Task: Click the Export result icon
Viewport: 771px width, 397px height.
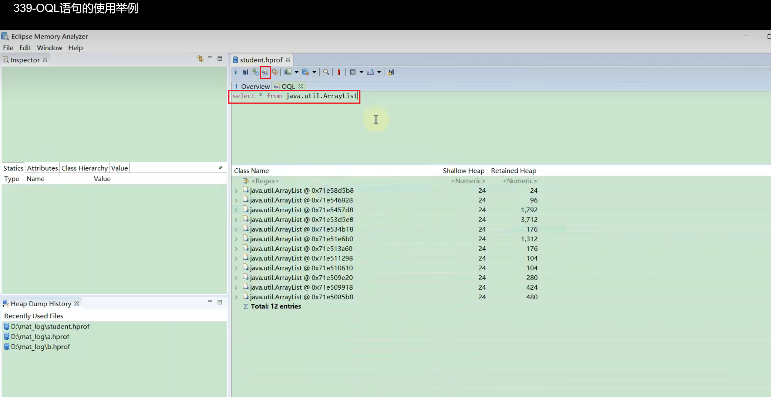Action: [x=371, y=72]
